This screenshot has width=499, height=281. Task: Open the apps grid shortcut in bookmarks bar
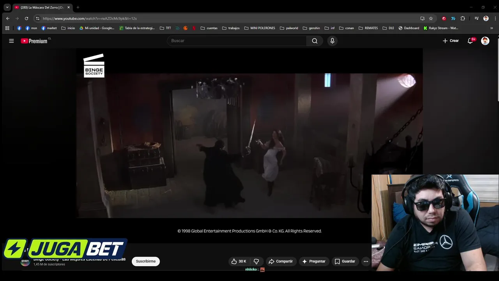7,28
